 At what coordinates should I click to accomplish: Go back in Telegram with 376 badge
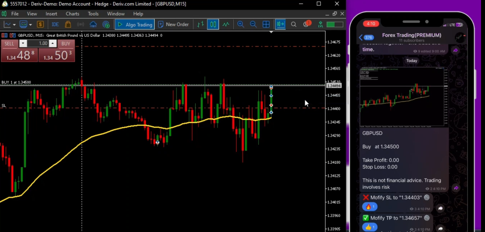[x=366, y=37]
